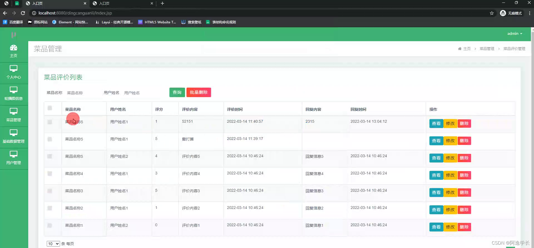Screen dimensions: 534x248
Task: Switch to the second 入口页 browser tab
Action: tap(122, 3)
